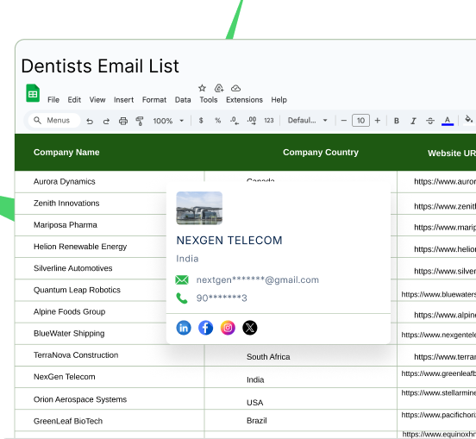Open the text color A swatch
Image resolution: width=476 pixels, height=439 pixels.
[448, 121]
